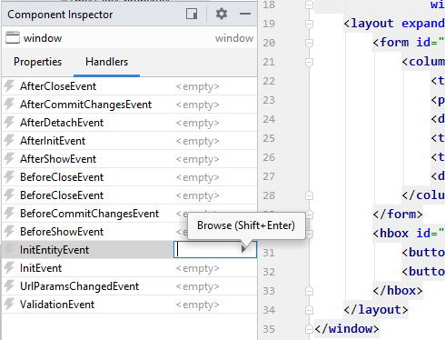
Task: Click the lightning icon beside InitEvent
Action: tap(9, 268)
